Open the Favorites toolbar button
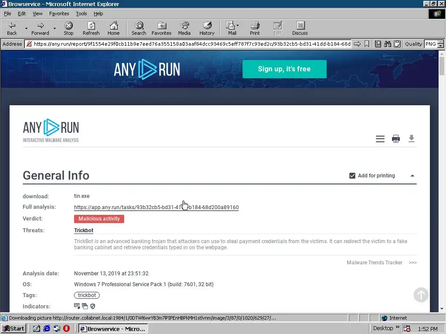 coord(162,28)
